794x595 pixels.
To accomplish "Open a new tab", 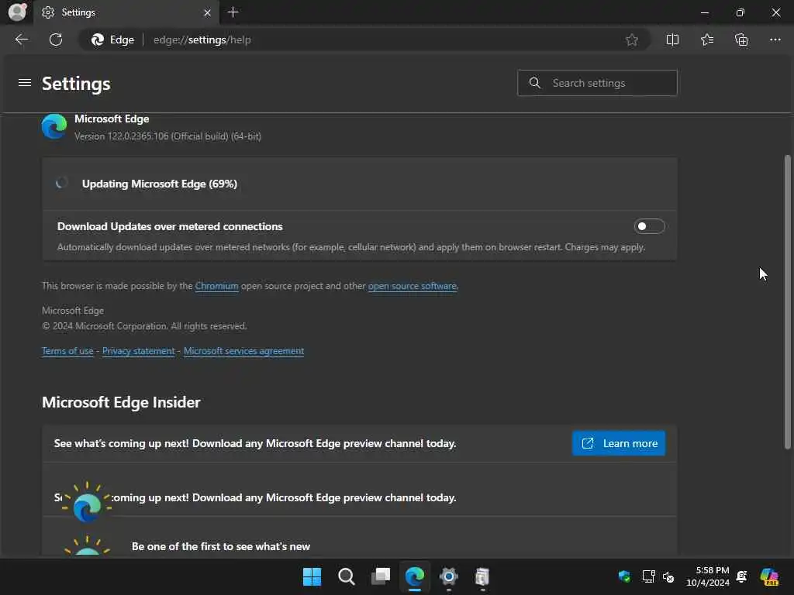I will pyautogui.click(x=233, y=12).
